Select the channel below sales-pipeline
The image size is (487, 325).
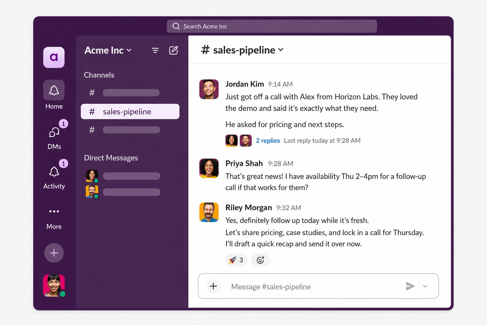pyautogui.click(x=130, y=130)
